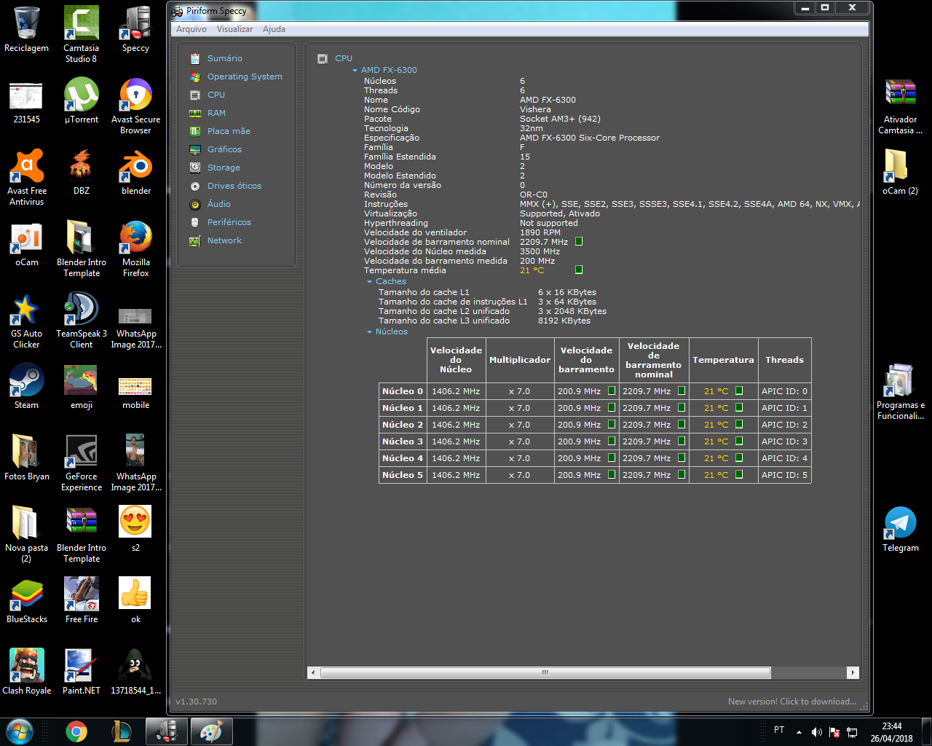
Task: Click Núcleo 3 bus speed graph icon
Action: click(612, 441)
